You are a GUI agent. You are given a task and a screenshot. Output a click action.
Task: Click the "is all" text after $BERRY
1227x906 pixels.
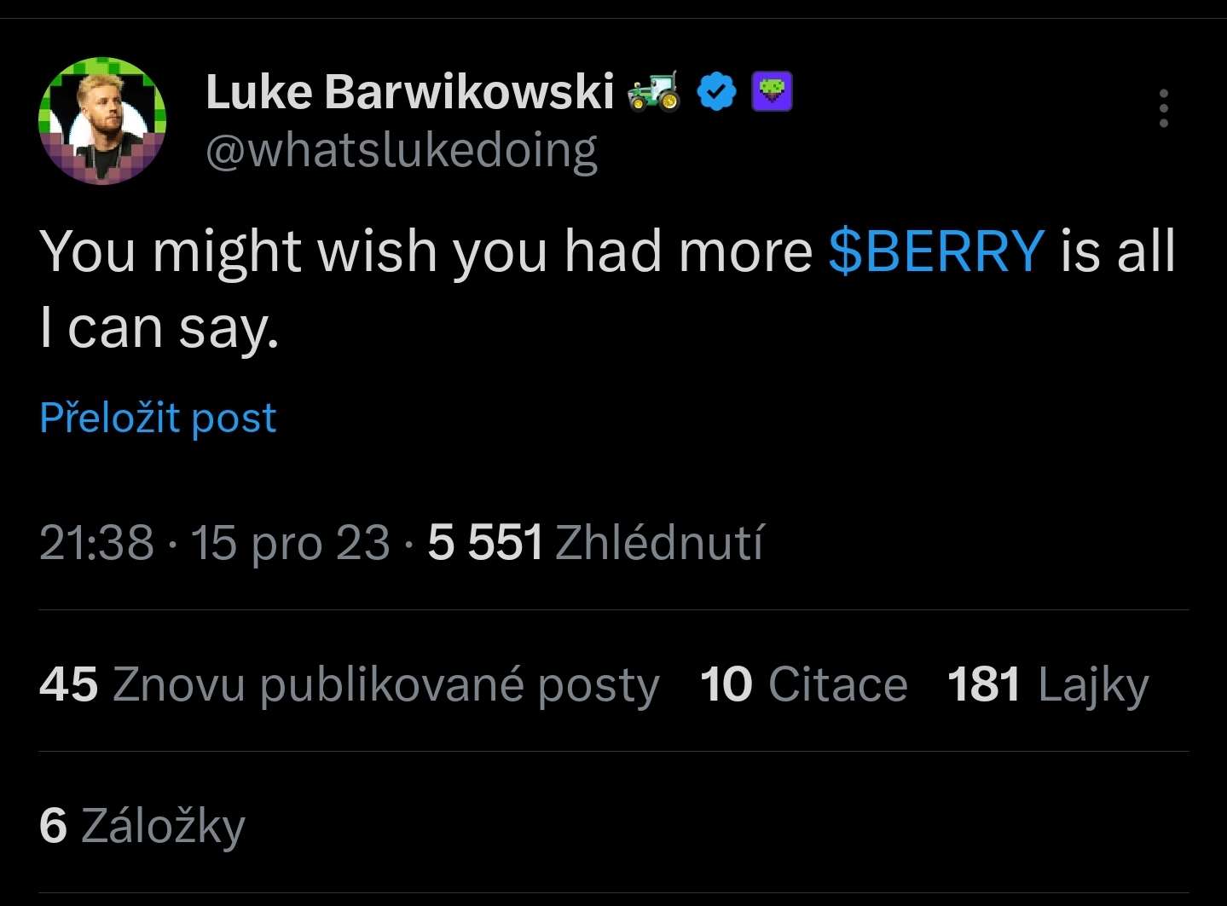[1117, 251]
